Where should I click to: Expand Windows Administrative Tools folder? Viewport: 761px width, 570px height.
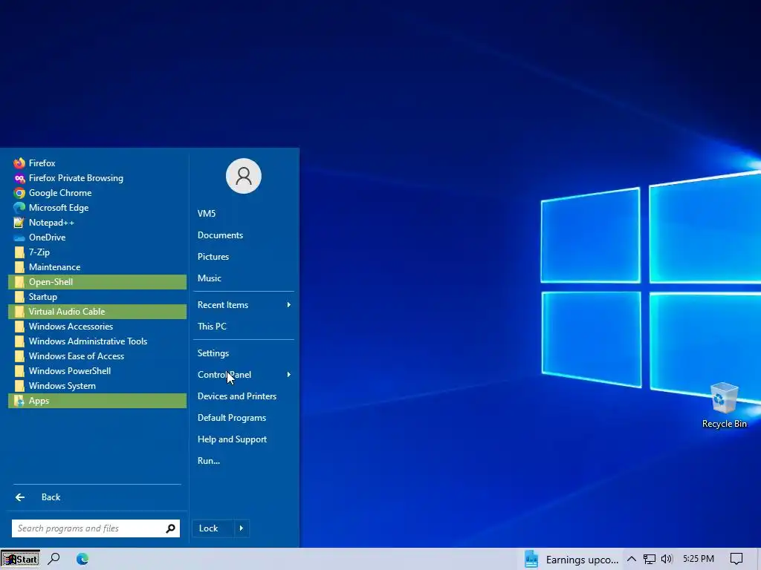97,341
